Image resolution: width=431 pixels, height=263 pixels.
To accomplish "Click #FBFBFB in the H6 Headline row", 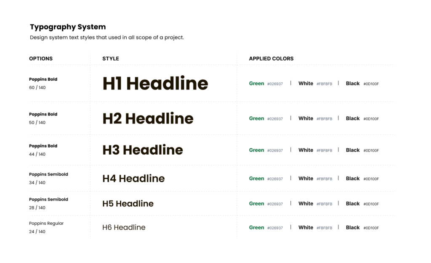I will coord(325,228).
